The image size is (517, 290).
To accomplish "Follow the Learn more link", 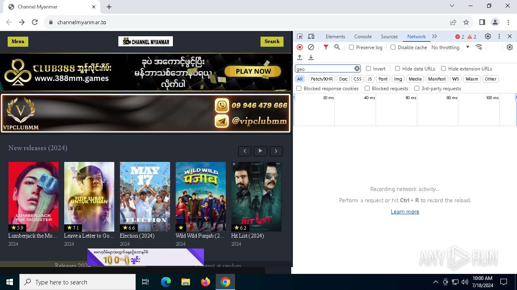I will pyautogui.click(x=405, y=211).
